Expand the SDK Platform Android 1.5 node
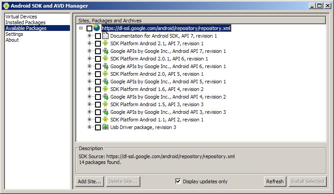This screenshot has width=334, height=194. (89, 104)
